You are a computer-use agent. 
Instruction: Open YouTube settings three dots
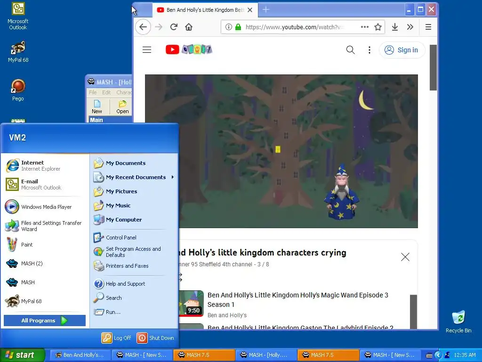(370, 50)
